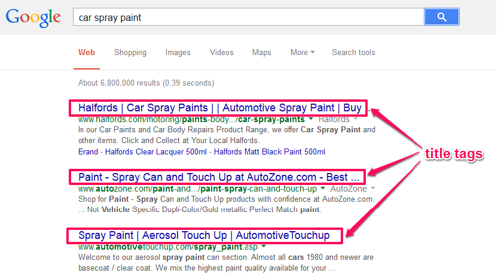This screenshot has width=498, height=279.
Task: Open the Maps results tab
Action: click(x=261, y=53)
